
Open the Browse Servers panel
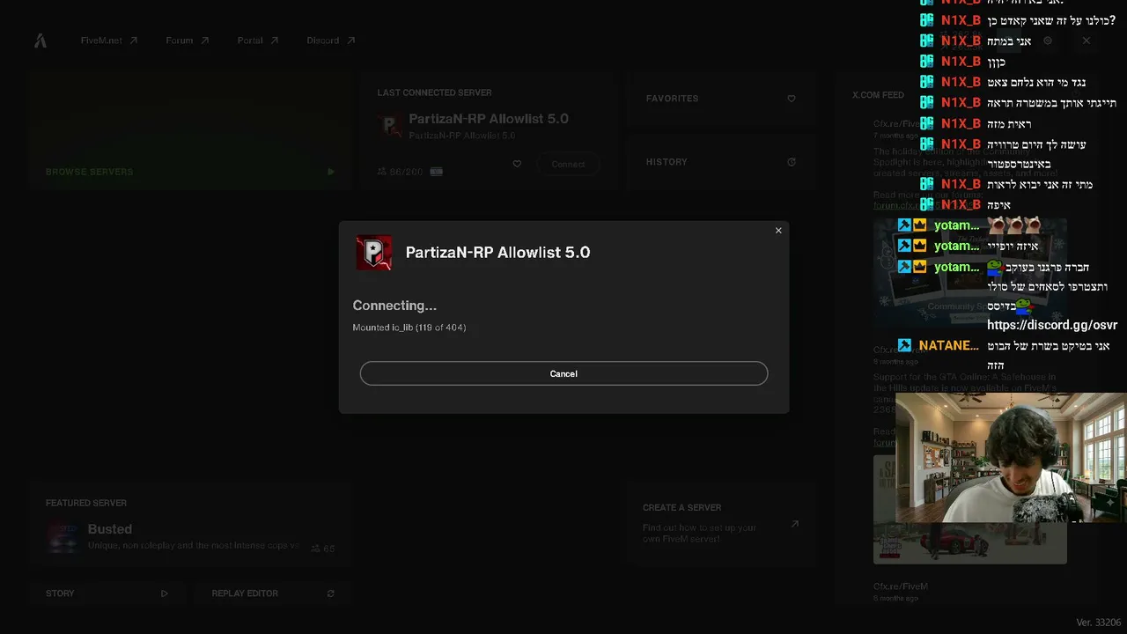pos(190,130)
